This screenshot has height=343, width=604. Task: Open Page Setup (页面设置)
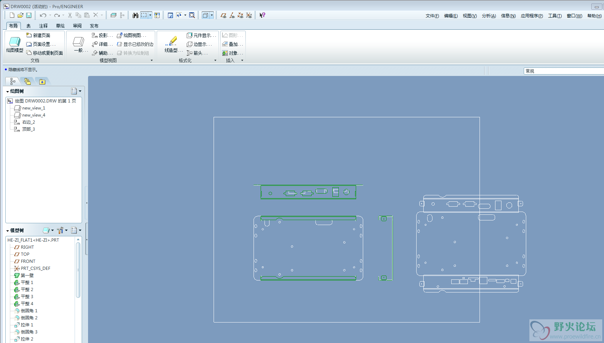41,44
